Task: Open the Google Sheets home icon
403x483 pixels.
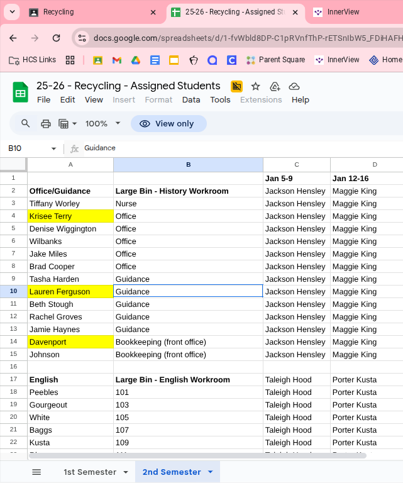Action: pyautogui.click(x=20, y=92)
